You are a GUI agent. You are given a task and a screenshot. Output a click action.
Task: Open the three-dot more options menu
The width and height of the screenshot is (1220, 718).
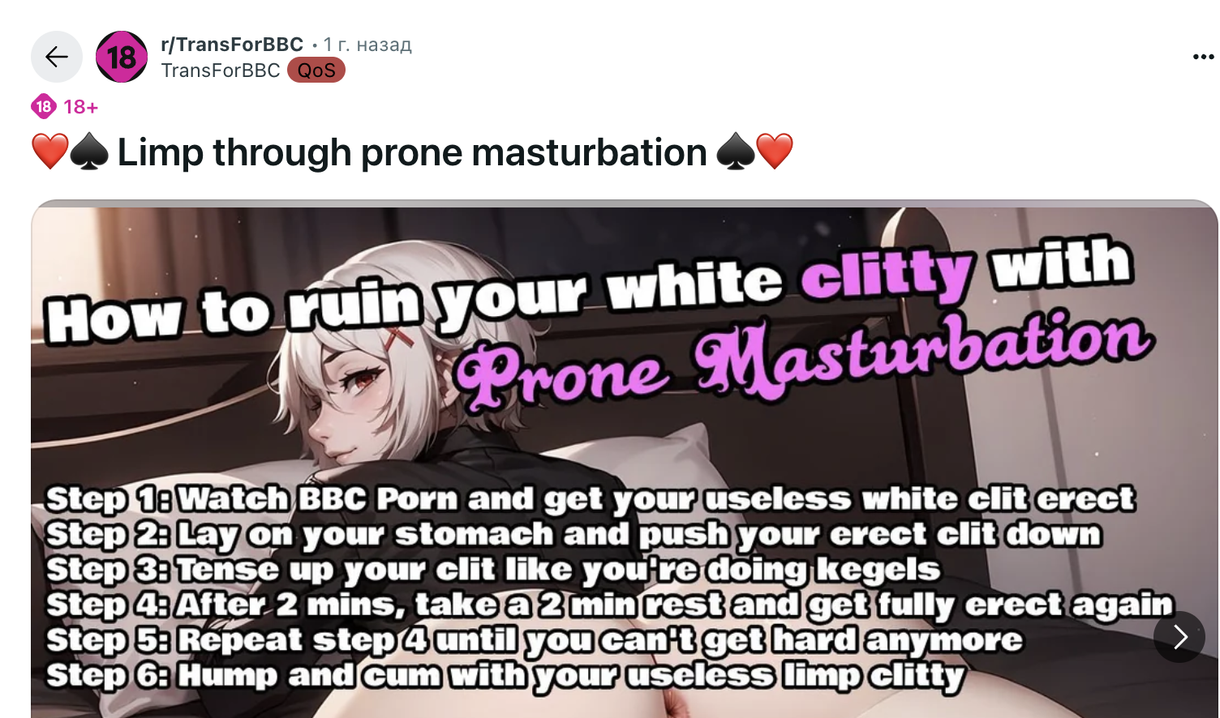[x=1203, y=57]
